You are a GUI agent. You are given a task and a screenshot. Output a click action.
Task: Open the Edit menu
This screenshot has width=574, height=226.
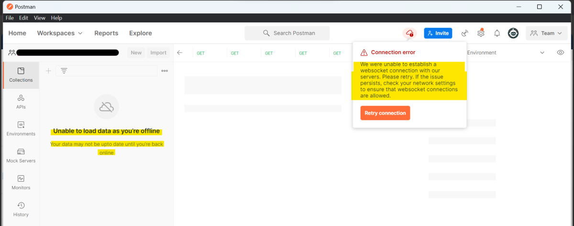(x=23, y=18)
